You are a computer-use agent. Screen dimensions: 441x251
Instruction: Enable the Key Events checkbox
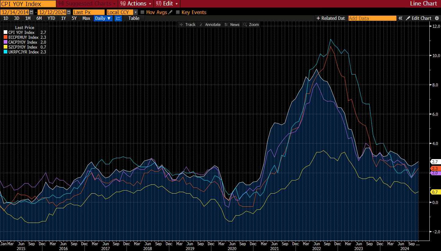178,12
